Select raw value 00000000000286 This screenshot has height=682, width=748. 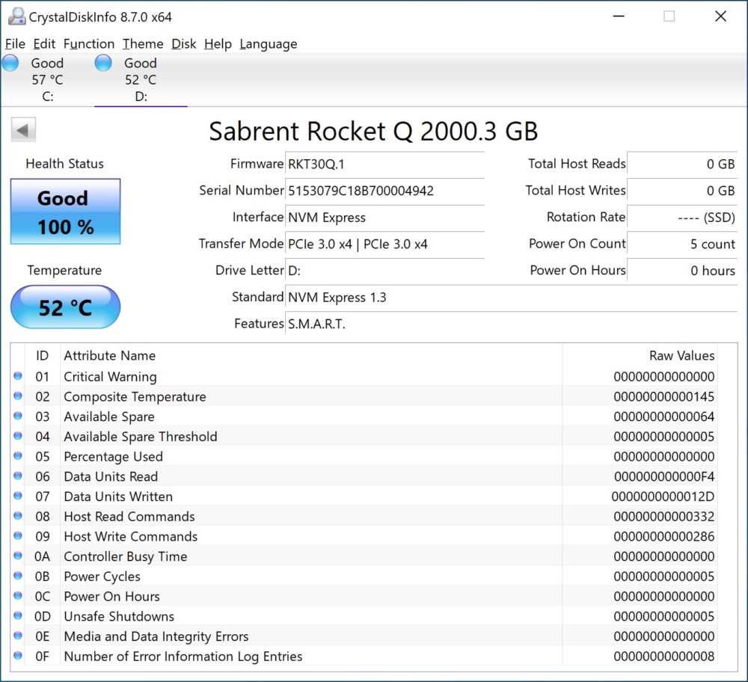tap(664, 536)
